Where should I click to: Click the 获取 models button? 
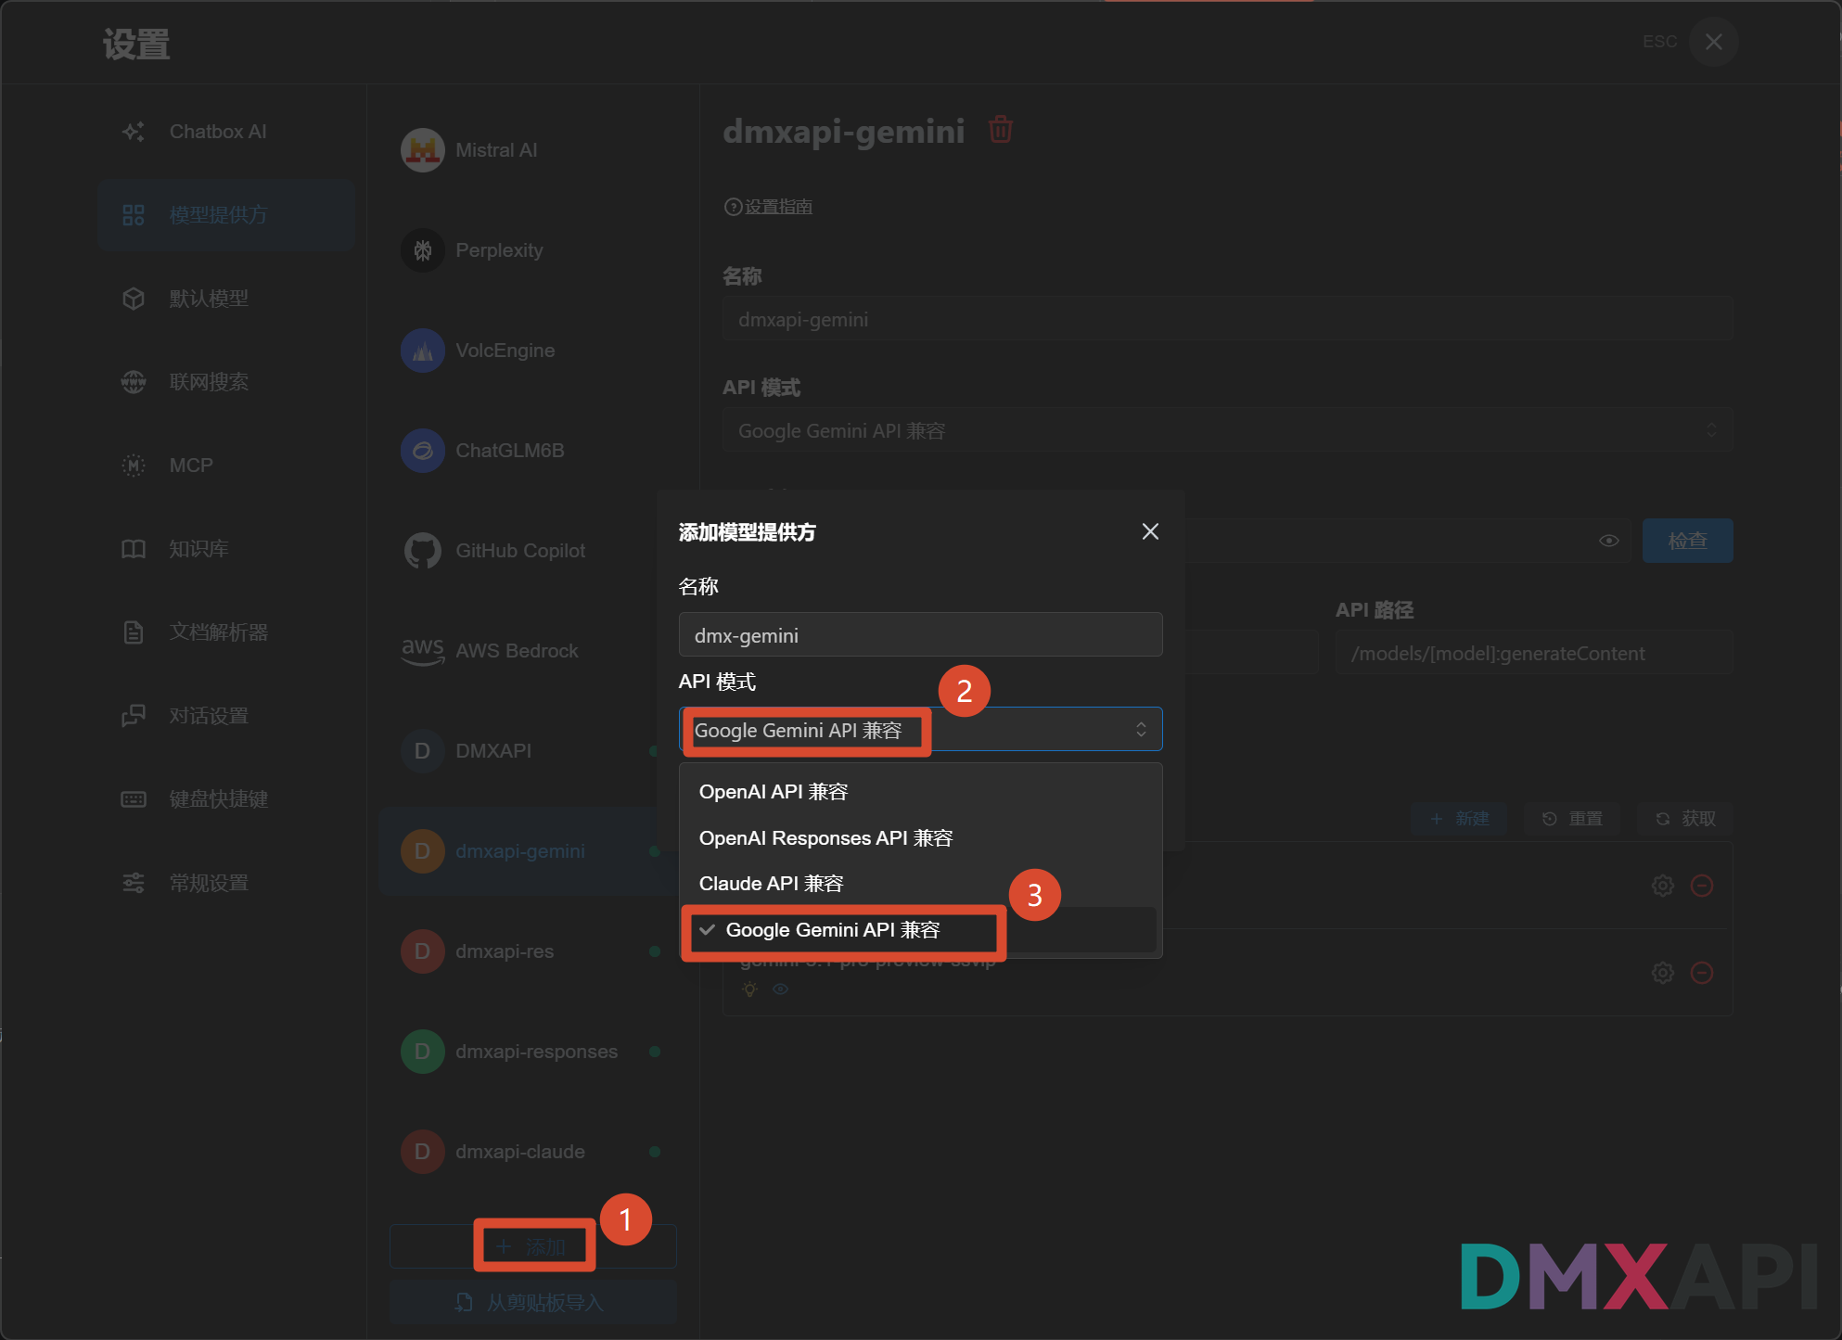coord(1685,819)
